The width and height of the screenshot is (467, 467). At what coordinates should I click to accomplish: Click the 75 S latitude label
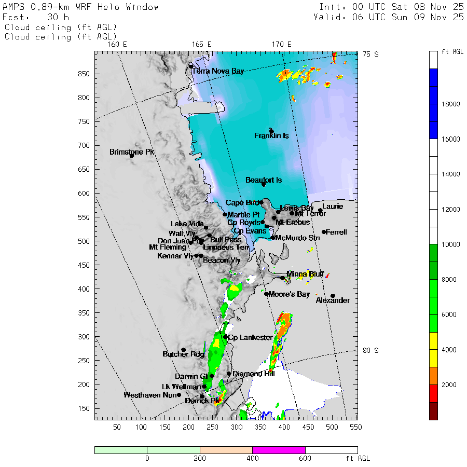370,54
